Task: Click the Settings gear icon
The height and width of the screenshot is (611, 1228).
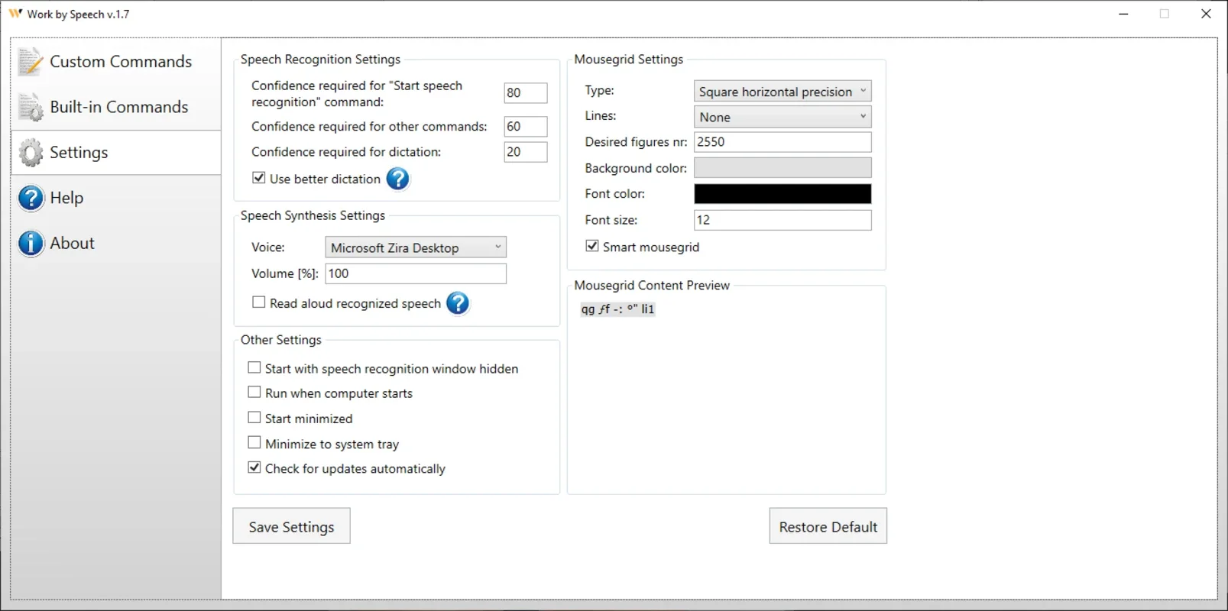Action: click(31, 153)
